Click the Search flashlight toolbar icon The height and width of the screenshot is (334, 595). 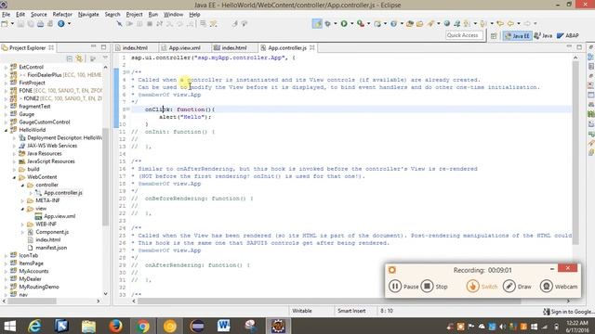(x=430, y=24)
